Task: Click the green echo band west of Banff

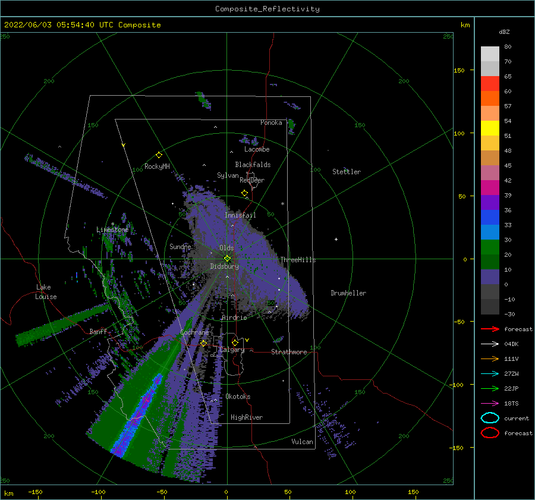Action: coord(63,324)
